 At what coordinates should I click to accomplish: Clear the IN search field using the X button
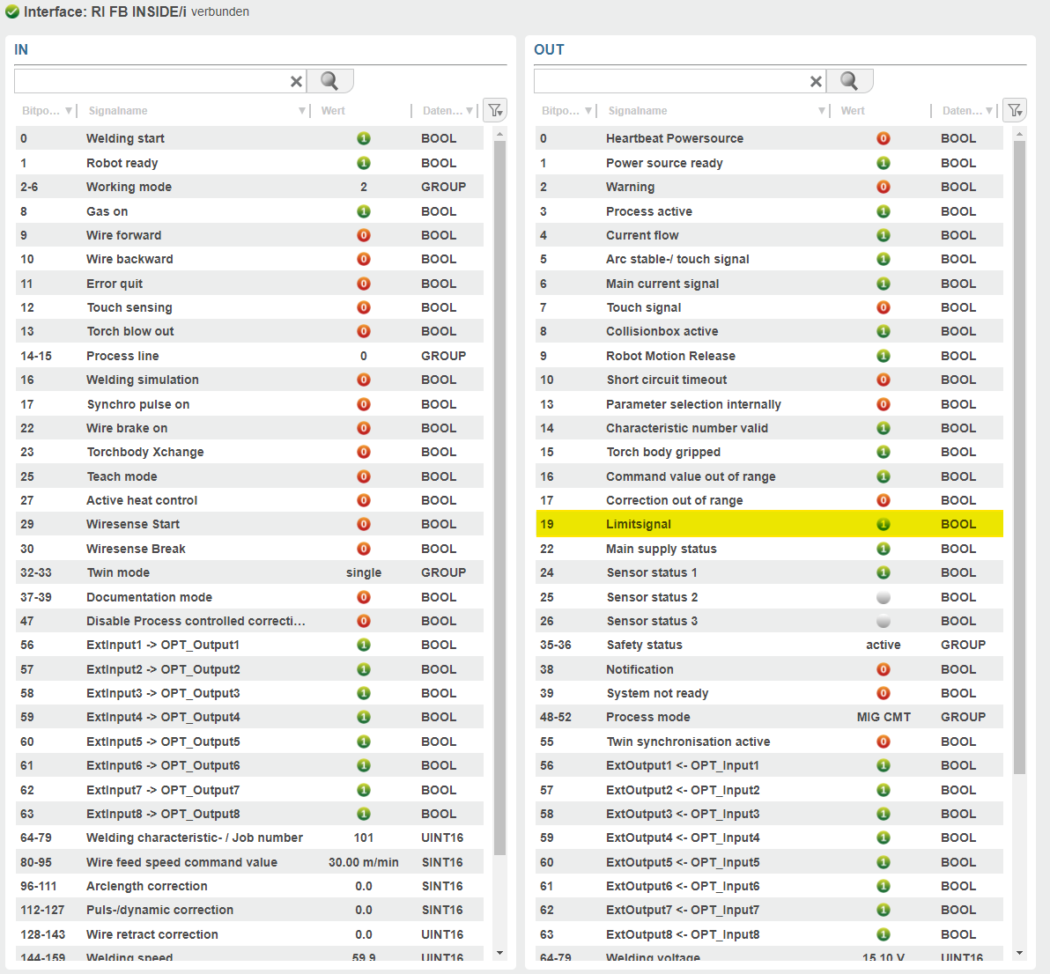(296, 80)
